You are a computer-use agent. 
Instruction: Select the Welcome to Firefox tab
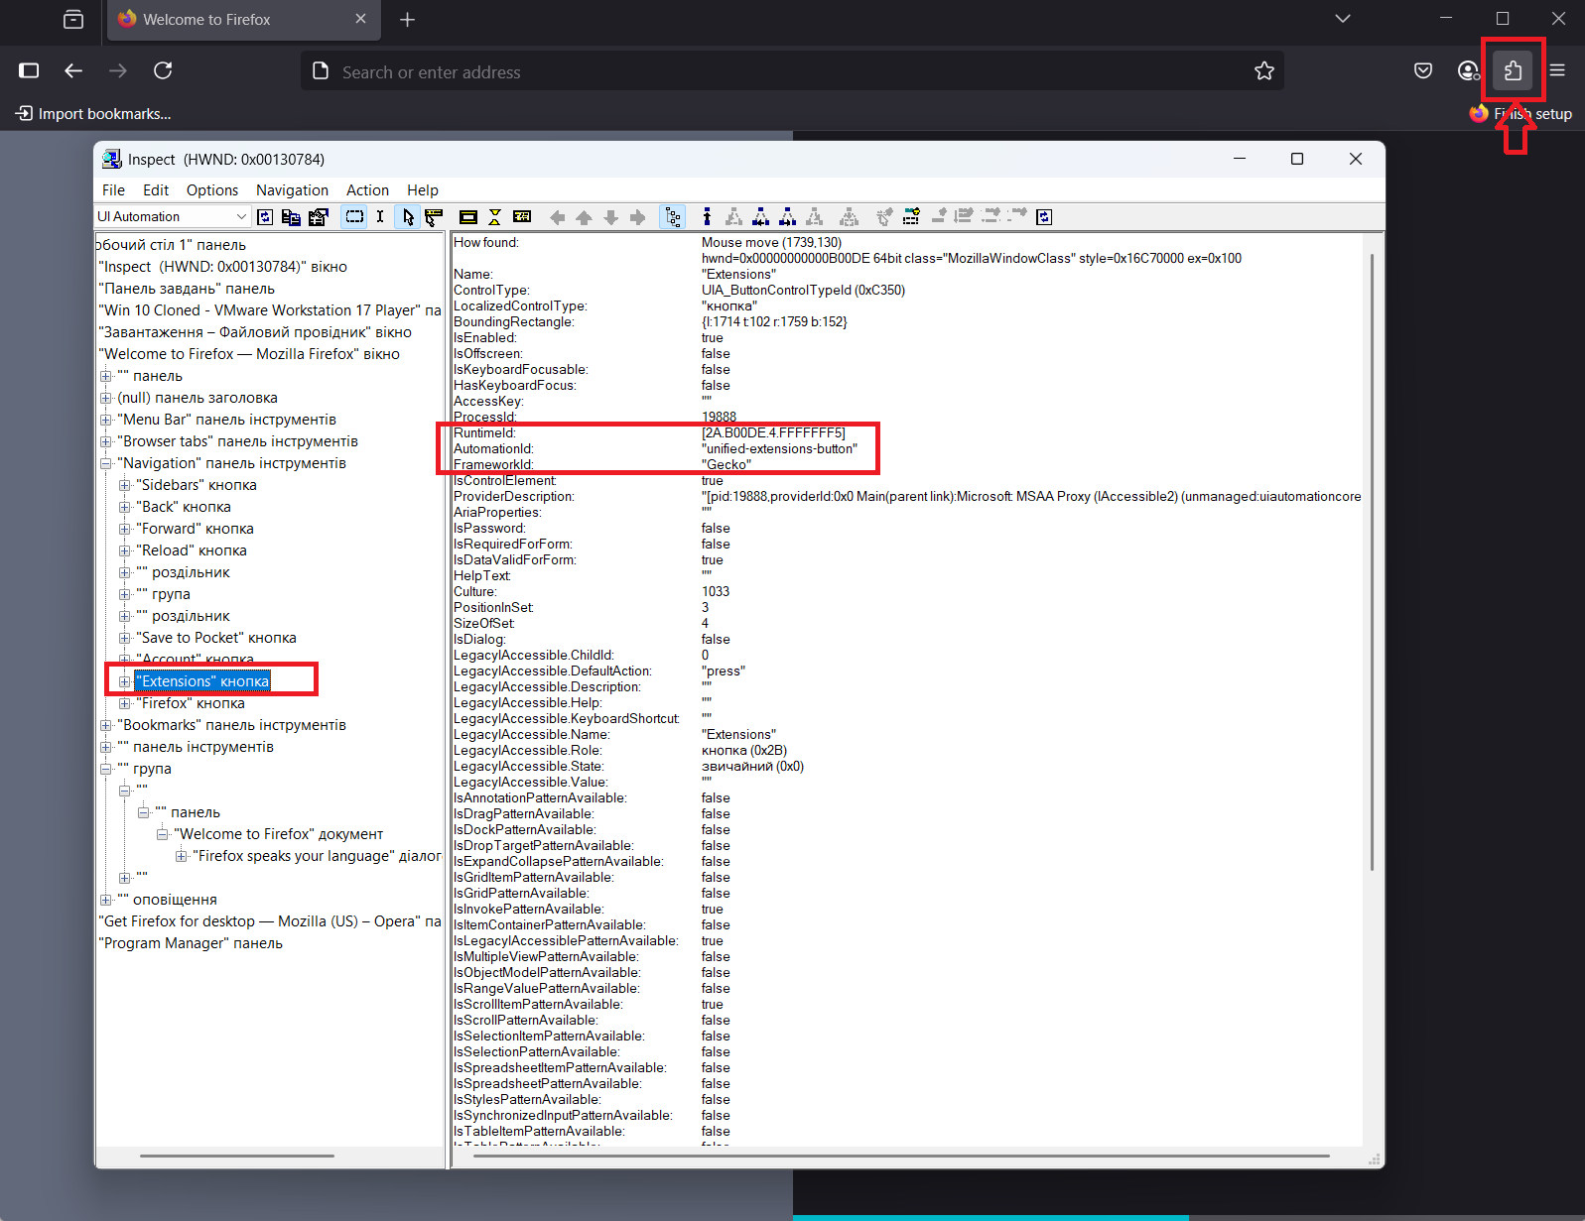pyautogui.click(x=243, y=20)
